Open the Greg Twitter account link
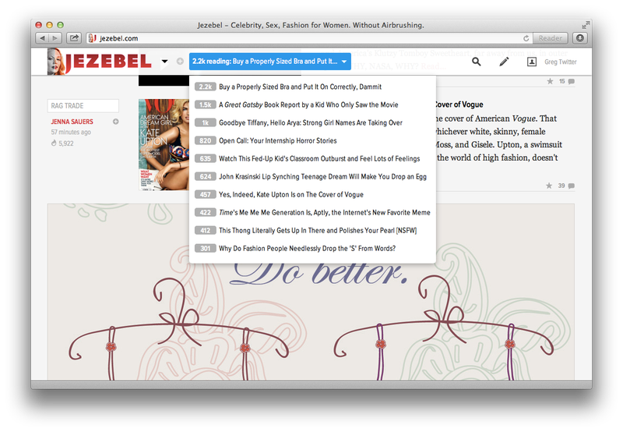Image resolution: width=623 pixels, height=432 pixels. (560, 62)
